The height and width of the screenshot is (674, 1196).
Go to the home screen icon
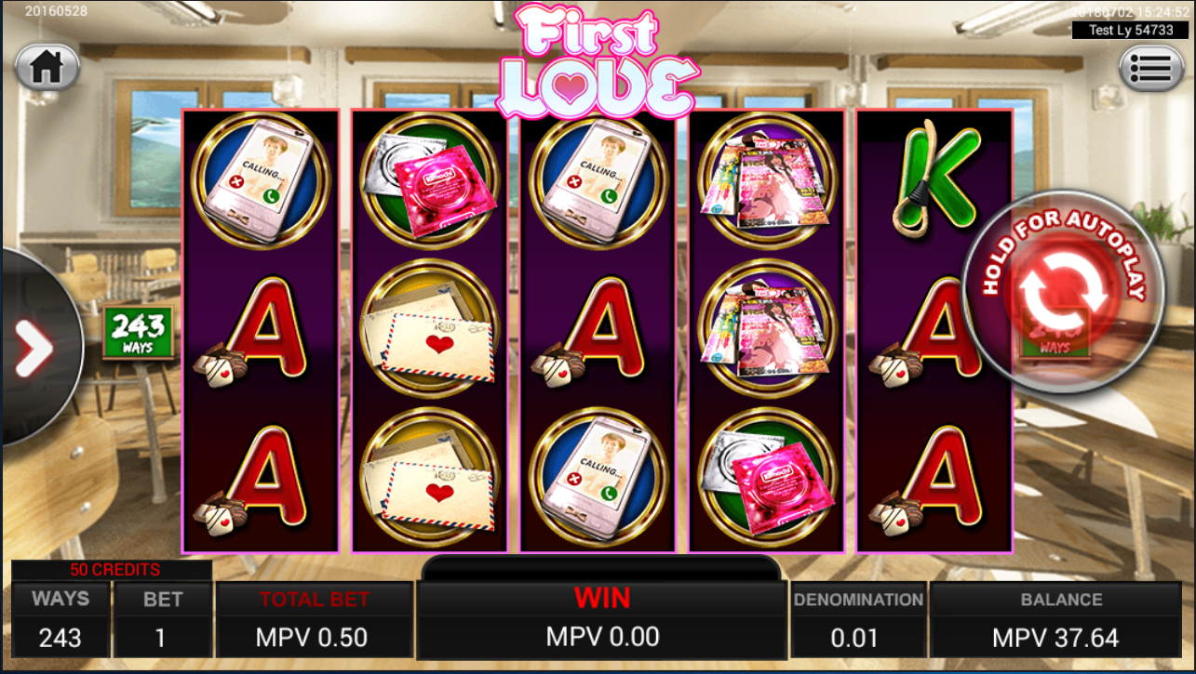[x=47, y=67]
